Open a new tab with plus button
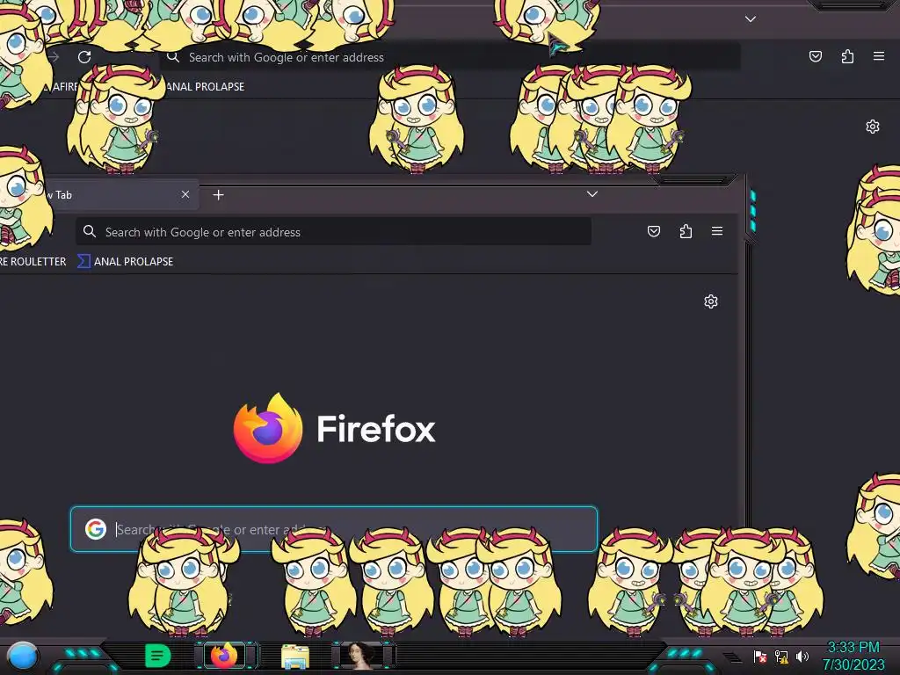The image size is (900, 675). (x=218, y=195)
